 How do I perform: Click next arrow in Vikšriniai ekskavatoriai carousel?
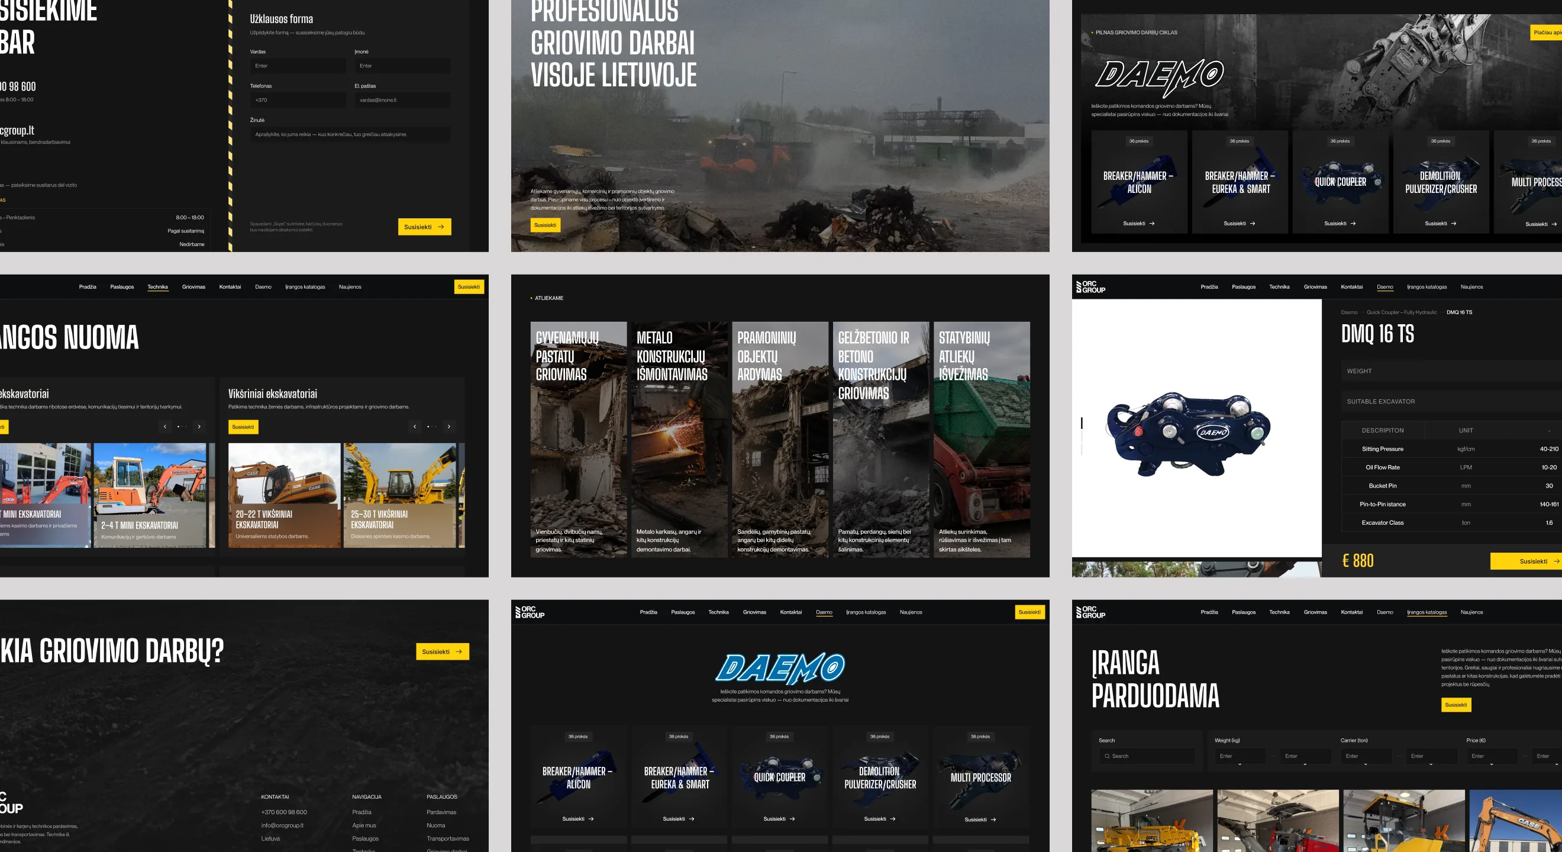[448, 427]
